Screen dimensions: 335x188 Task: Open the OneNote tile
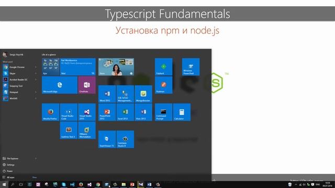tap(87, 85)
